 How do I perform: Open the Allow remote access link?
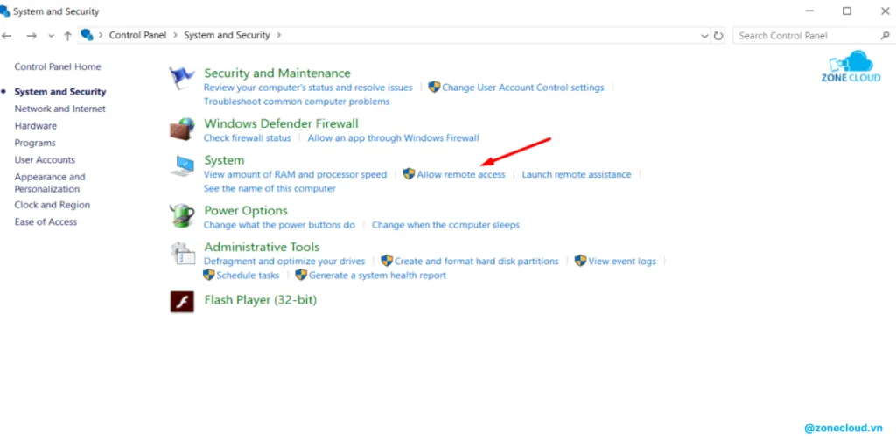[x=460, y=175]
